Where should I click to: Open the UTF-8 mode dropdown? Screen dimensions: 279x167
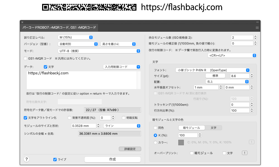tap(99, 51)
